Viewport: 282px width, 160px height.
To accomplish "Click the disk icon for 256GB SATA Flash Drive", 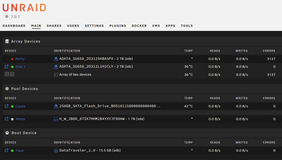I will [56, 106].
